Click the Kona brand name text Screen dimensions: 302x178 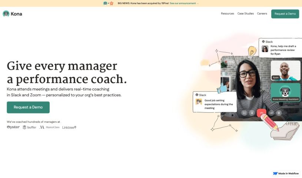16,14
